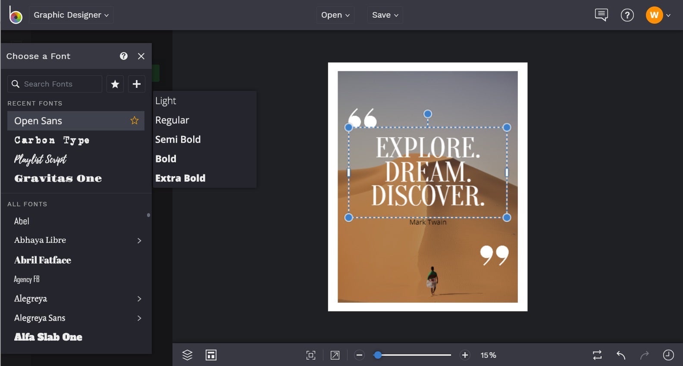Open the history clock icon

tap(668, 355)
